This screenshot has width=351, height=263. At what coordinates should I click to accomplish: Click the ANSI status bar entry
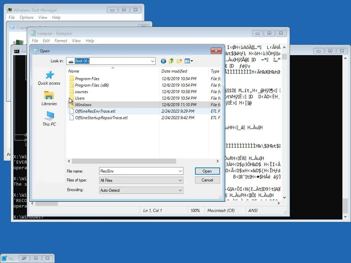[x=253, y=211]
